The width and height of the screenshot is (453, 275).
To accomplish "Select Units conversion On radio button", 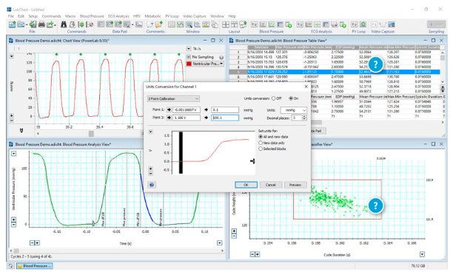I will 291,98.
